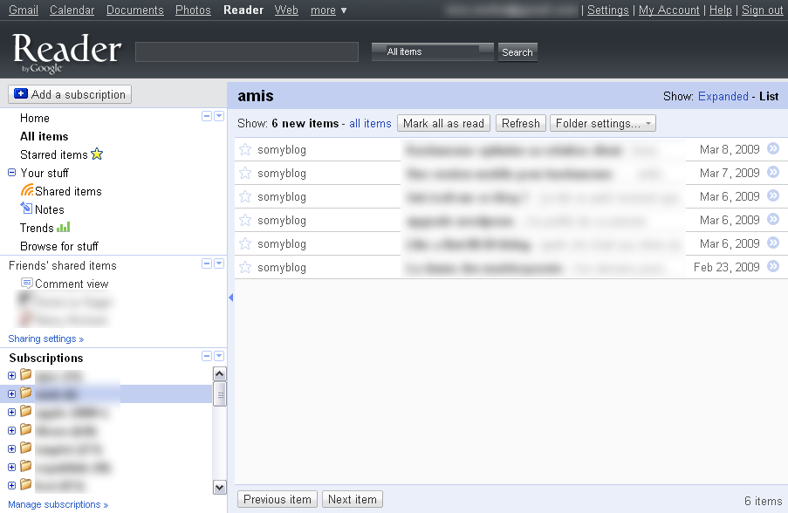Click the plus icon on Add a subscription
788x513 pixels.
click(x=21, y=94)
